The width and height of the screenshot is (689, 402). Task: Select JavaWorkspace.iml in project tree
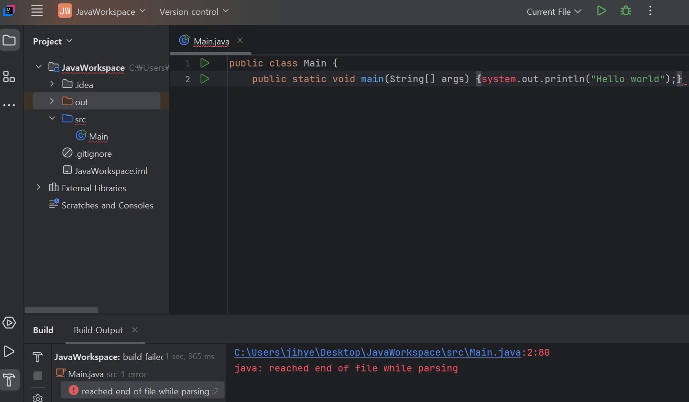[x=111, y=171]
